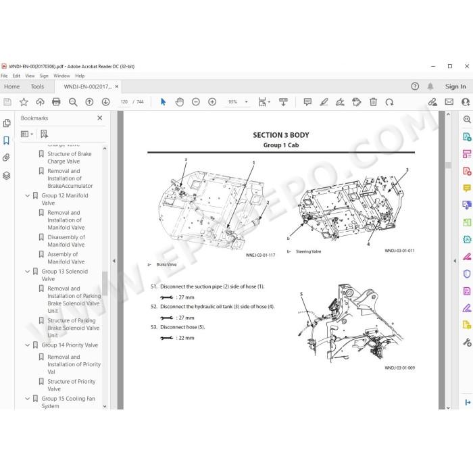Open the layers panel icon
473x473 pixels.
tap(6, 175)
